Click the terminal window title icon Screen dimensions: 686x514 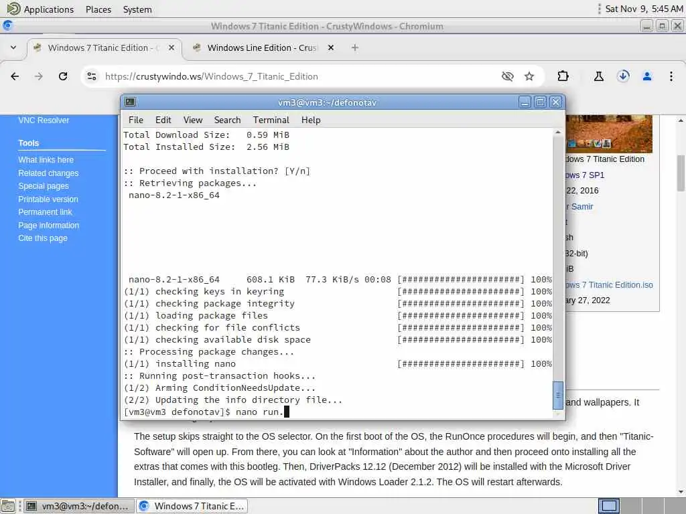130,102
